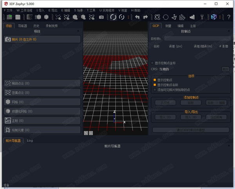Click the redo right arrow icon

click(145, 17)
